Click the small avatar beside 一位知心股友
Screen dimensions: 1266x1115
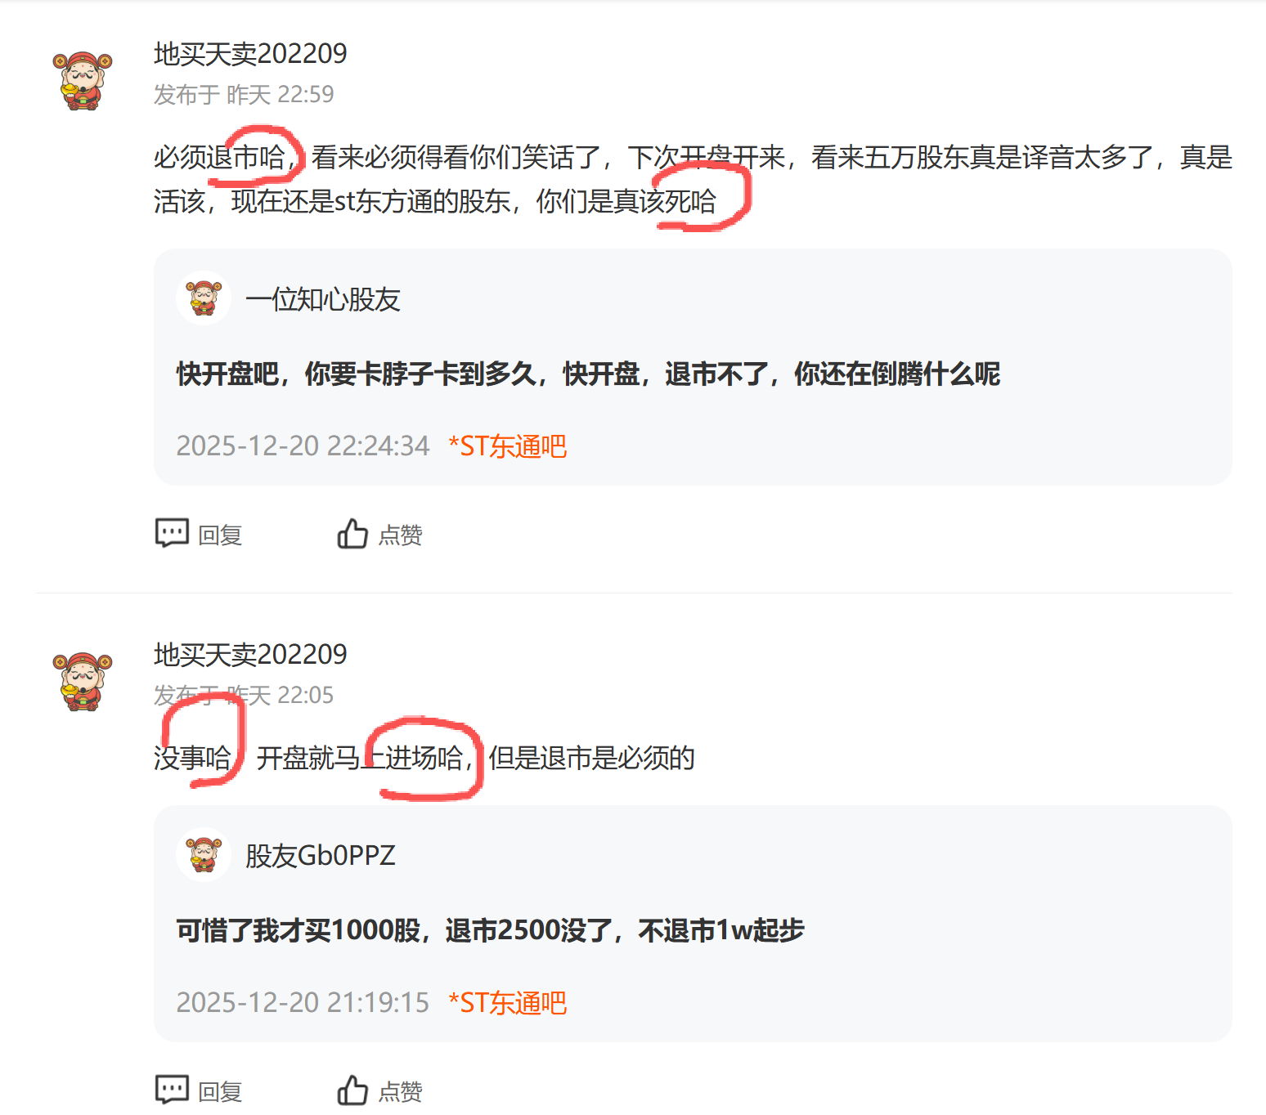pos(204,298)
